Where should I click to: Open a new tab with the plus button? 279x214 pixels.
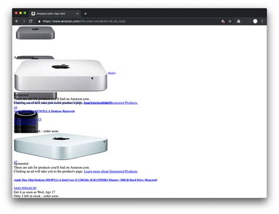[x=85, y=14]
